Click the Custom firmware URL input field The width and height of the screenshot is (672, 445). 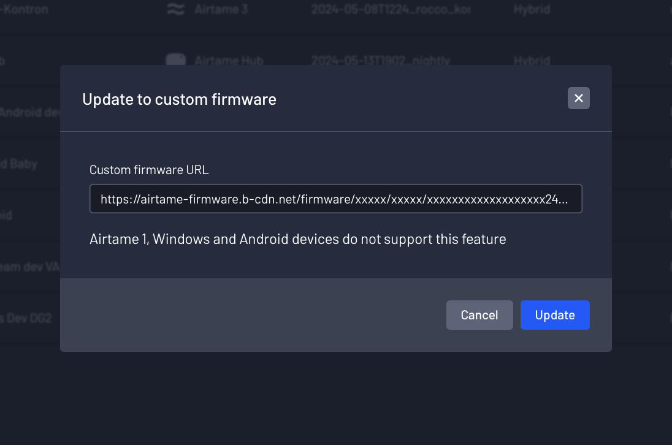coord(335,199)
